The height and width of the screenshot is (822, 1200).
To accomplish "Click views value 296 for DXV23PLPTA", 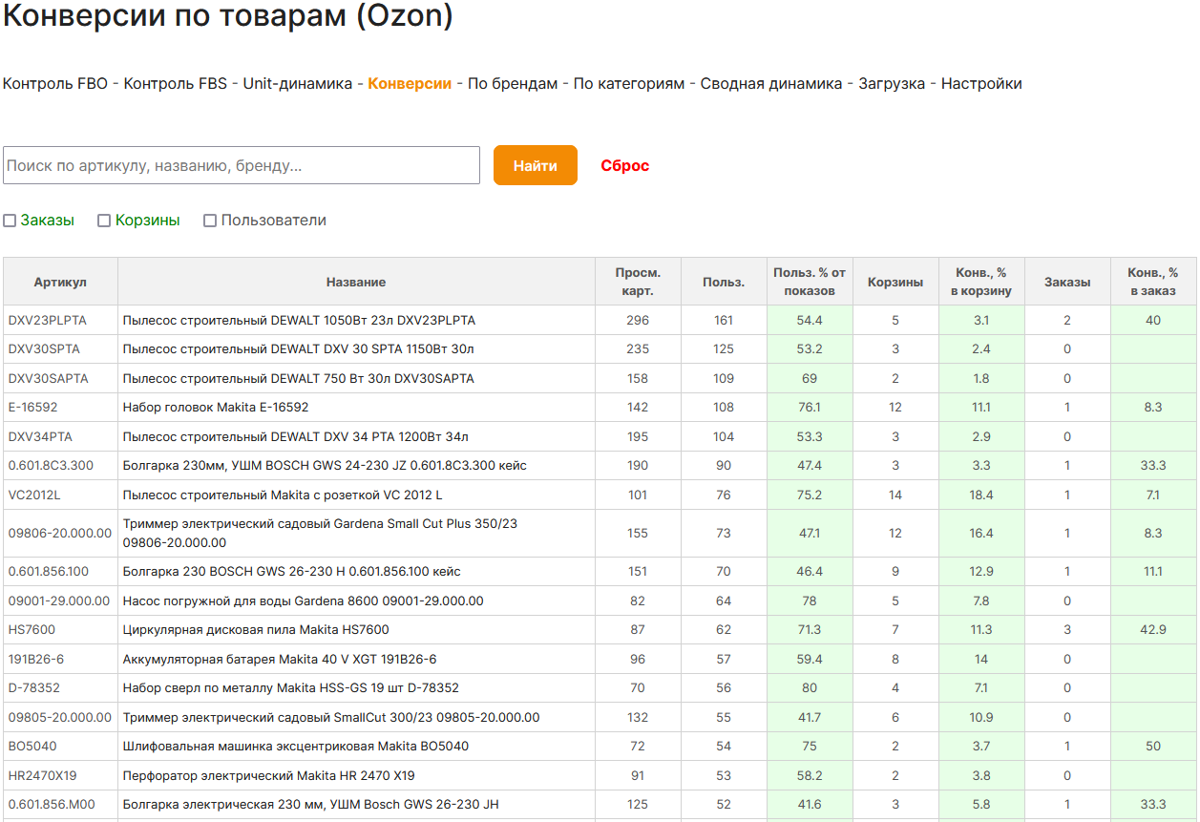I will [x=638, y=321].
